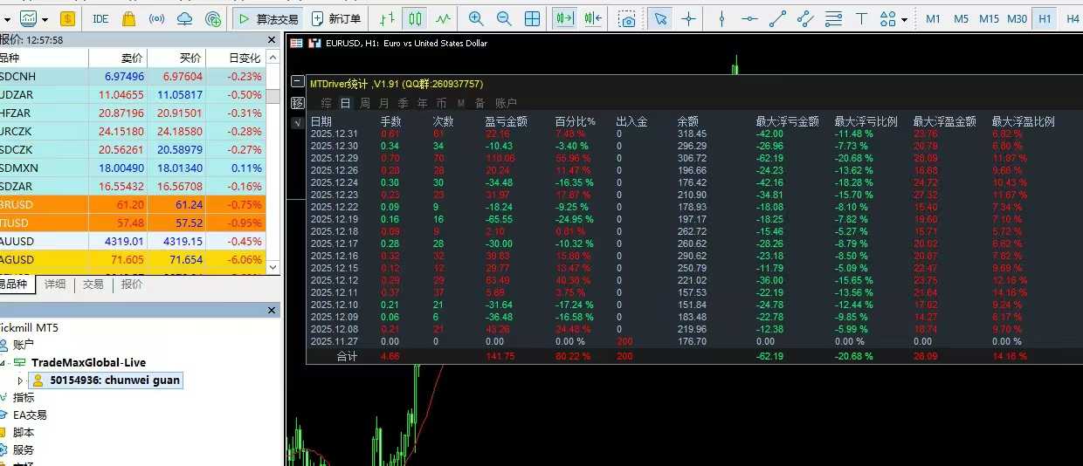The width and height of the screenshot is (1083, 466).
Task: Draw a vertical line
Action: coord(721,18)
